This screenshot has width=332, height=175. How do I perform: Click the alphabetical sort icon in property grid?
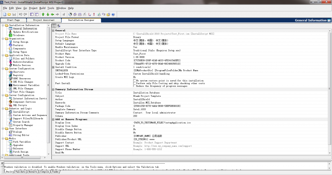(59, 26)
